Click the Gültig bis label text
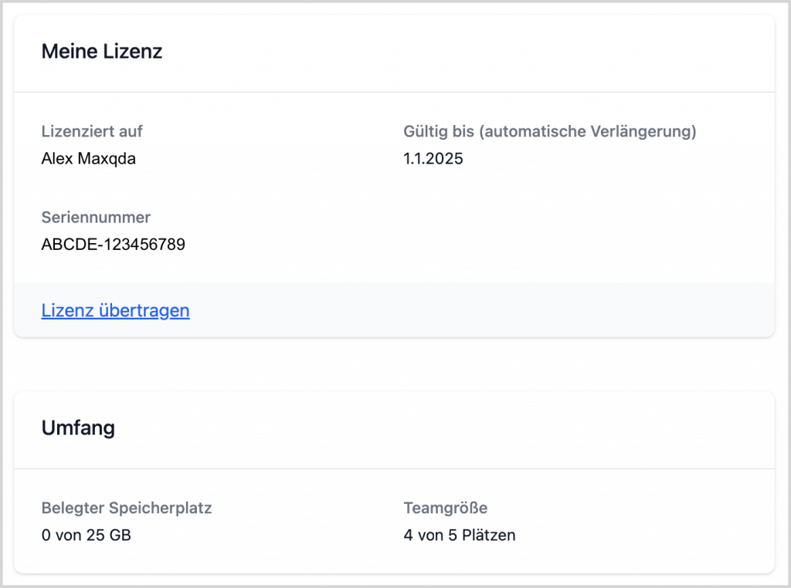Screen dimensions: 791x588 (438, 131)
